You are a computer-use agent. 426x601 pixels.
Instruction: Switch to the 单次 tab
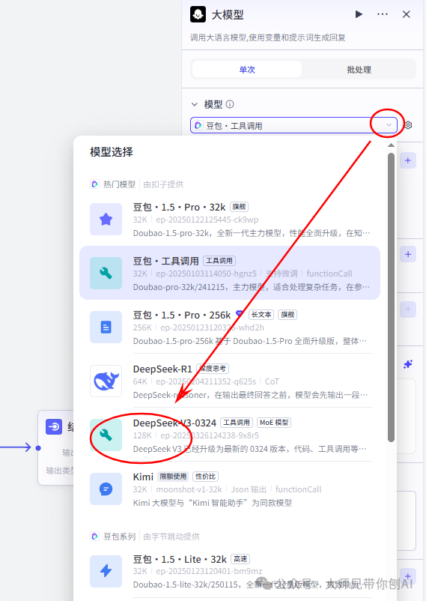coord(247,70)
